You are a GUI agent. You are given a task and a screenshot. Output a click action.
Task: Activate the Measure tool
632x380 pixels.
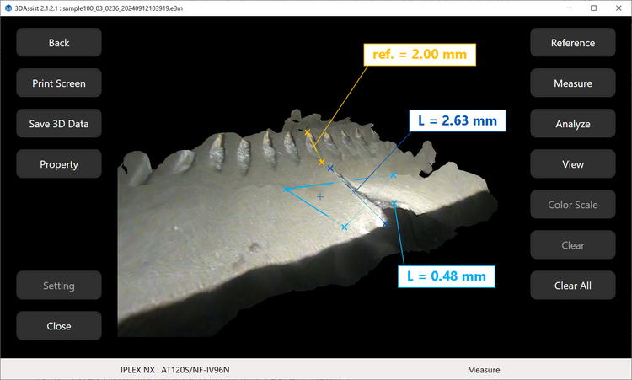pos(572,83)
